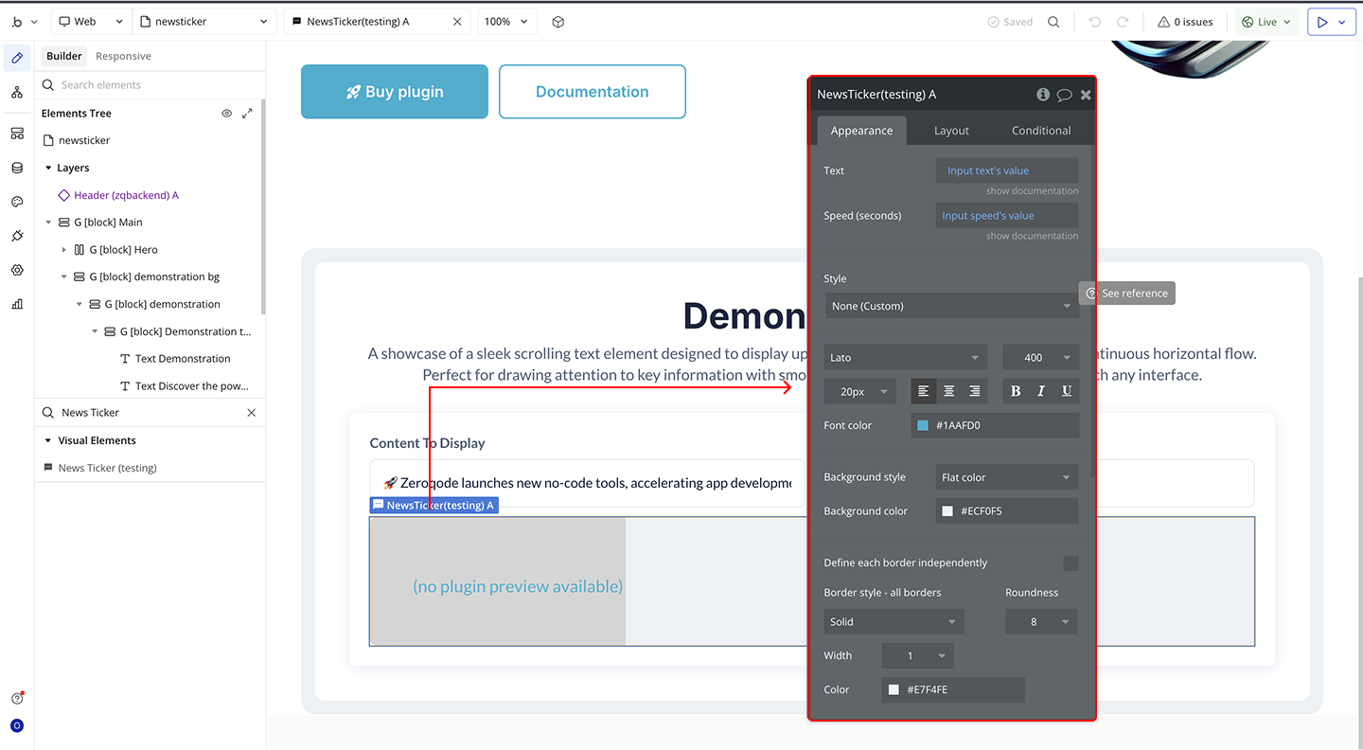Open the 100% zoom dropdown
Viewport: 1363px width, 750px height.
tap(507, 22)
